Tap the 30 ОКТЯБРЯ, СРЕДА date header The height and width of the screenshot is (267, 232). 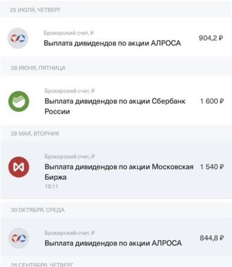[x=38, y=210]
